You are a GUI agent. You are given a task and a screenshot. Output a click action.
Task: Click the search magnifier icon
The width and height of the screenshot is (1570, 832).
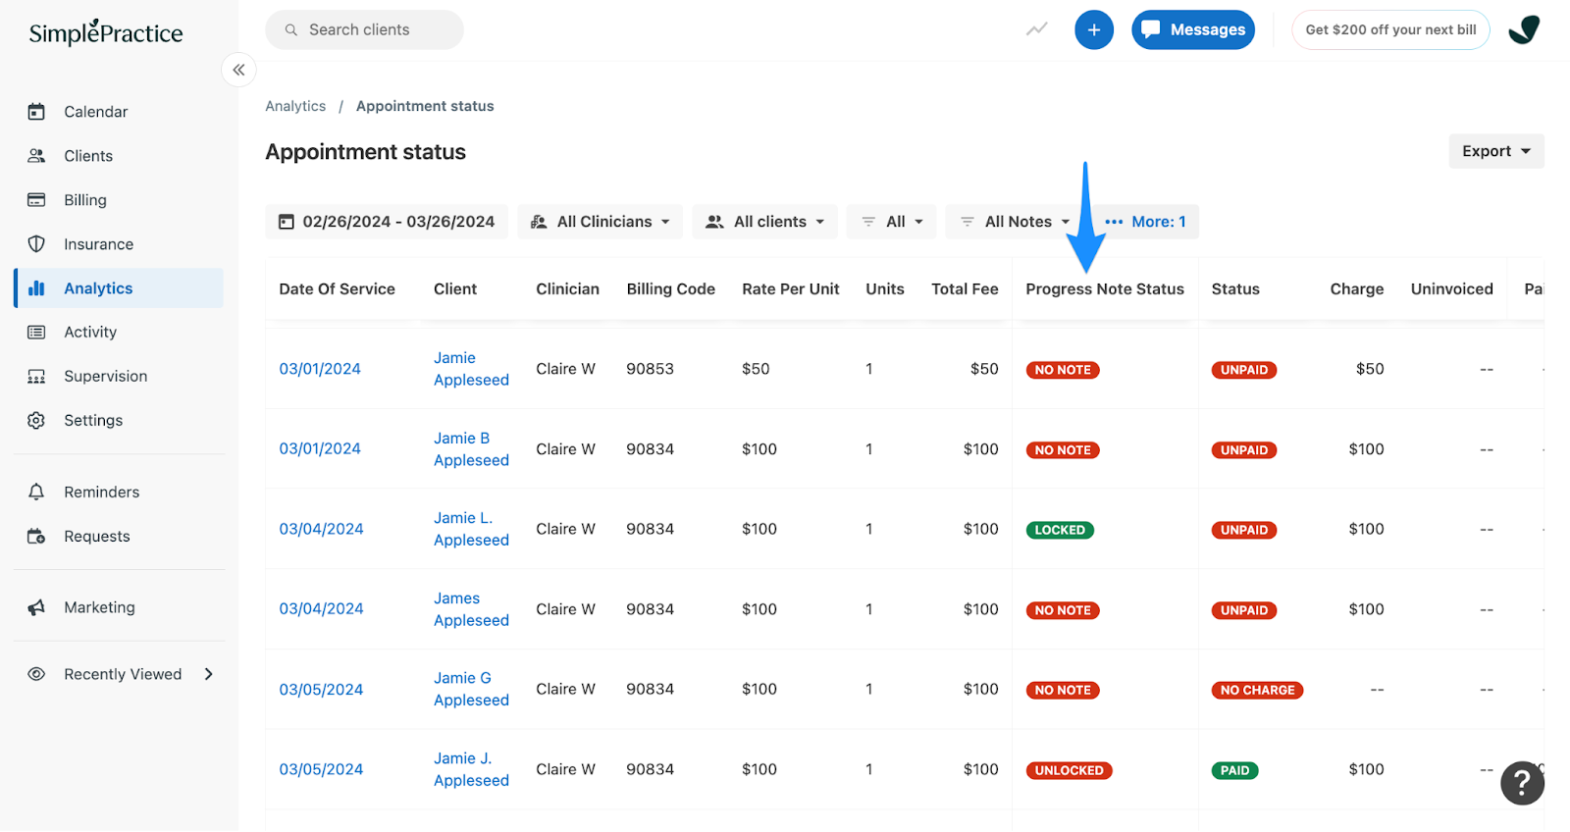[x=291, y=30]
